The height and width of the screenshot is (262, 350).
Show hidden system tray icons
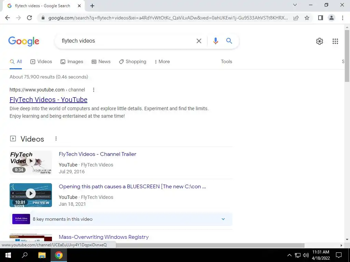289,255
